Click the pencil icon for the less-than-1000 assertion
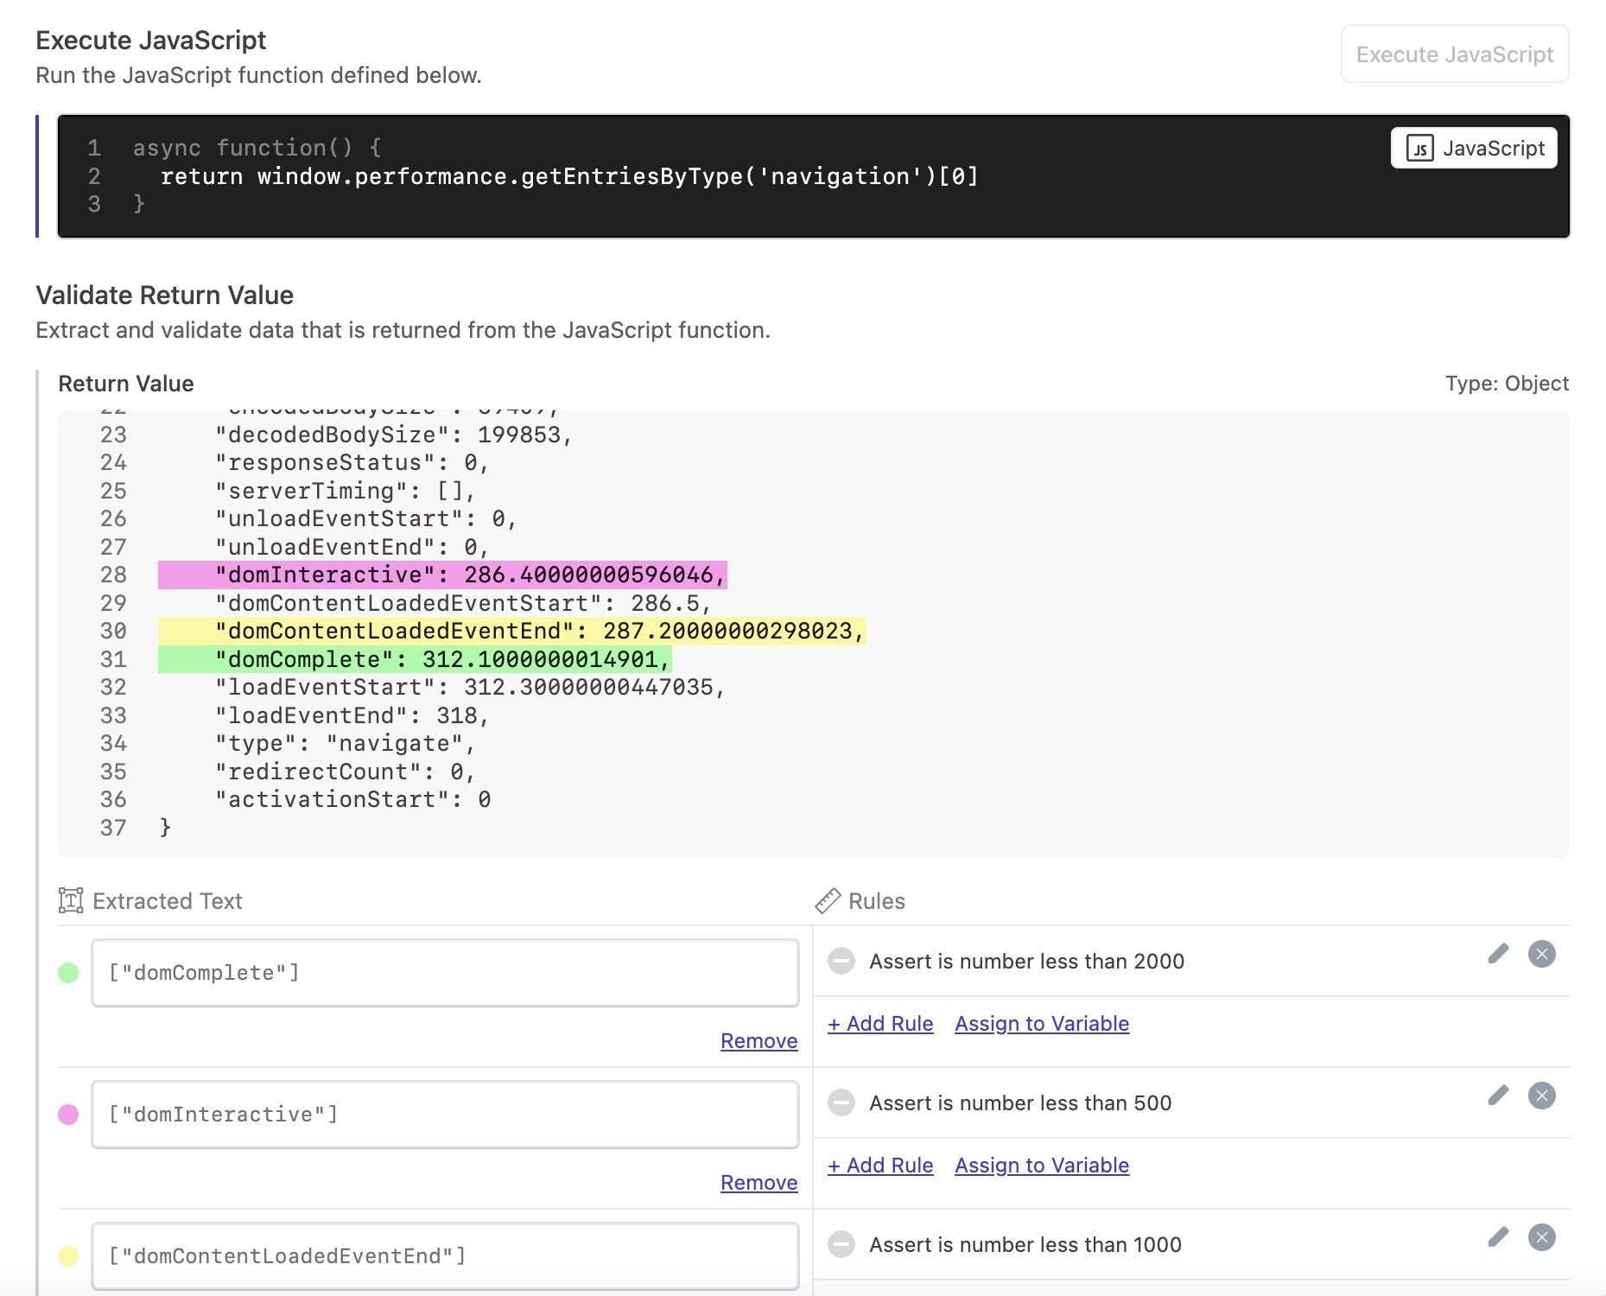 (x=1499, y=1237)
